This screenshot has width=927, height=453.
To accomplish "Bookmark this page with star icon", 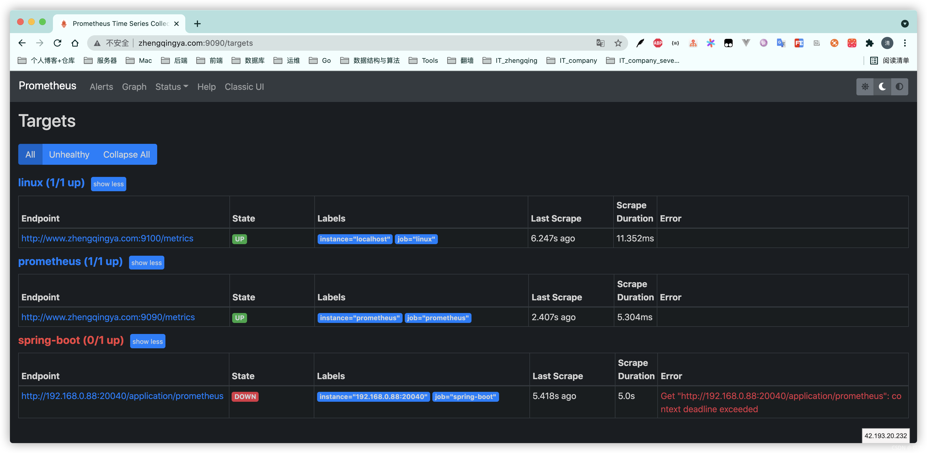I will (618, 43).
